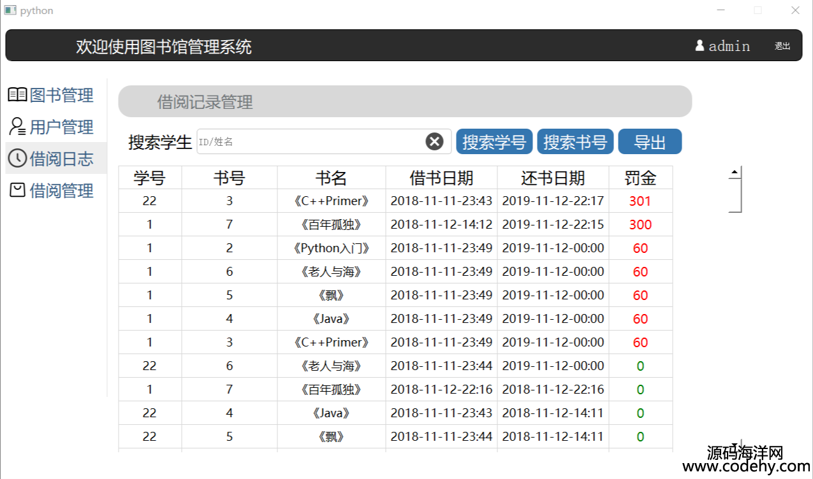Switch to the 用户管理 section
The width and height of the screenshot is (813, 479).
tap(61, 127)
